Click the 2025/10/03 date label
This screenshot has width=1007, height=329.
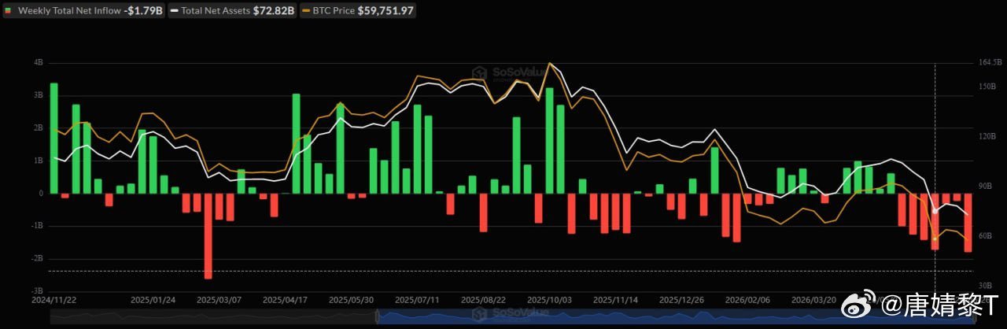point(549,300)
